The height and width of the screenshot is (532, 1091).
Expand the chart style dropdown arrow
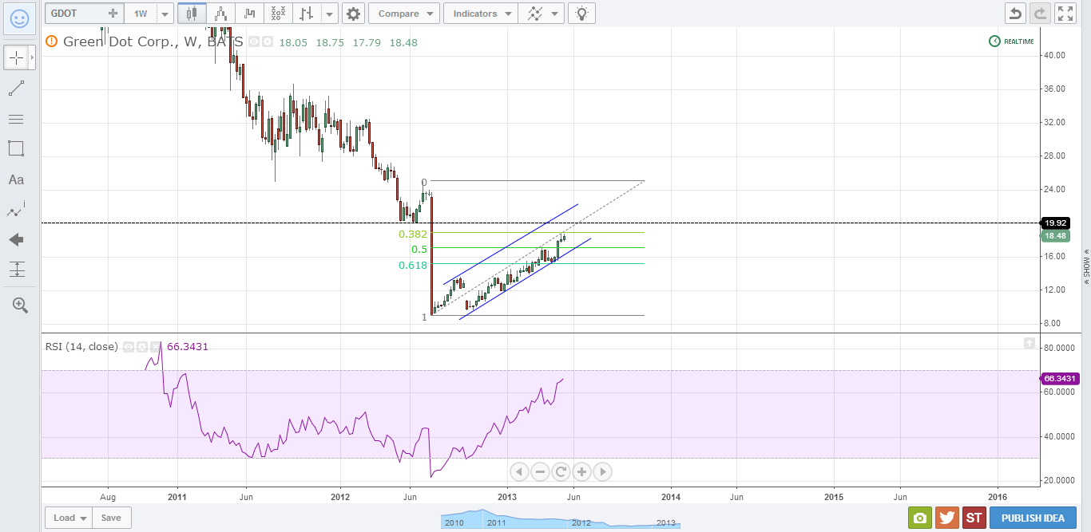330,14
